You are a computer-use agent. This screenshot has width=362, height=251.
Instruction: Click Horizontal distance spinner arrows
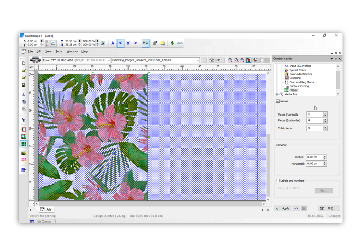(x=325, y=164)
